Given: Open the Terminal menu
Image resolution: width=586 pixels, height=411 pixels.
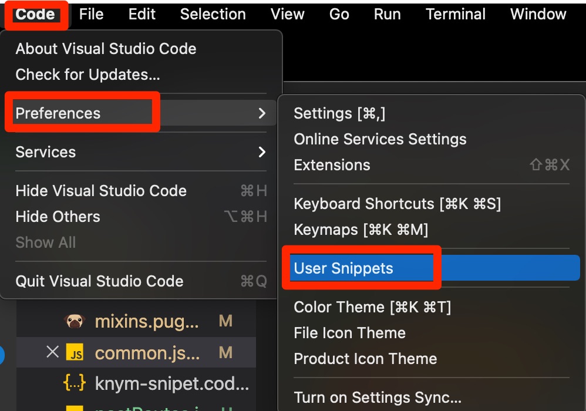Looking at the screenshot, I should click(456, 14).
